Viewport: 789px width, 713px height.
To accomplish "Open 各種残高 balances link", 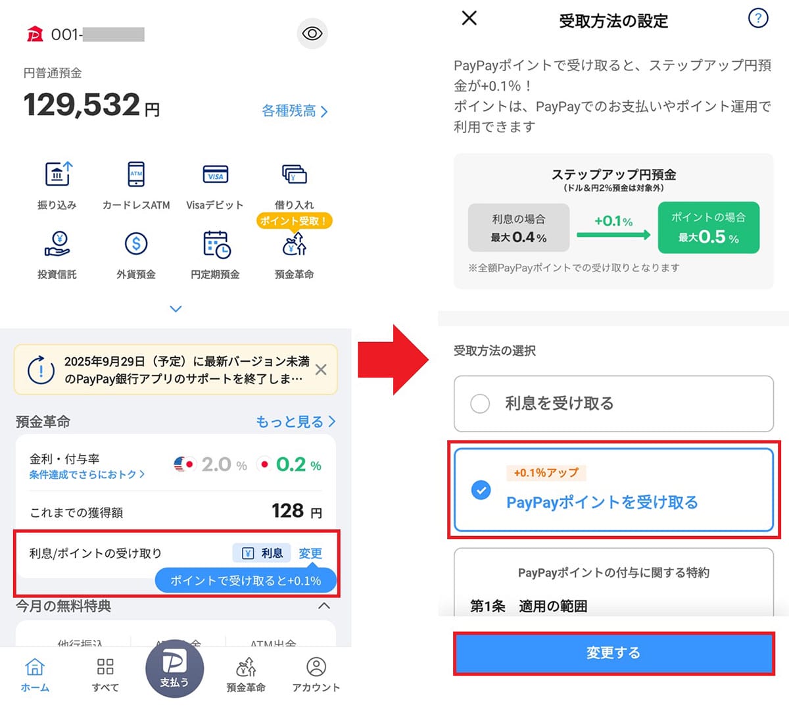I will pos(295,111).
